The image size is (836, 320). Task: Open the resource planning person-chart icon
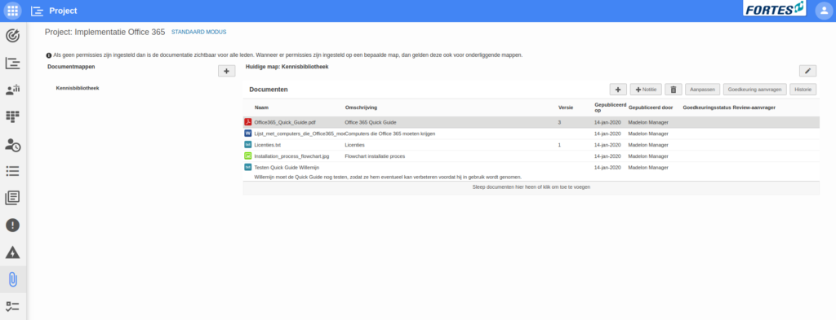click(x=13, y=90)
